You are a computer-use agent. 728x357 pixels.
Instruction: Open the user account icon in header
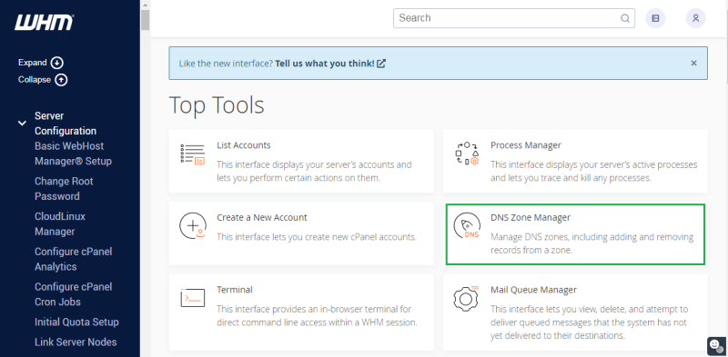pyautogui.click(x=695, y=18)
